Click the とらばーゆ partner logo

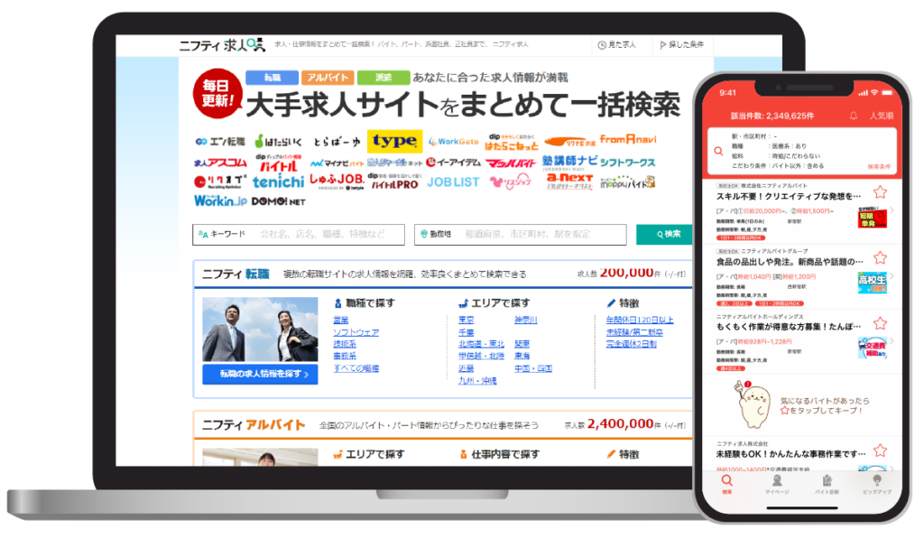tap(336, 142)
